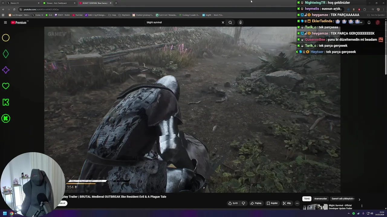Image resolution: width=387 pixels, height=217 pixels.
Task: Open the YouTube hamburger guide menu
Action: click(5, 22)
